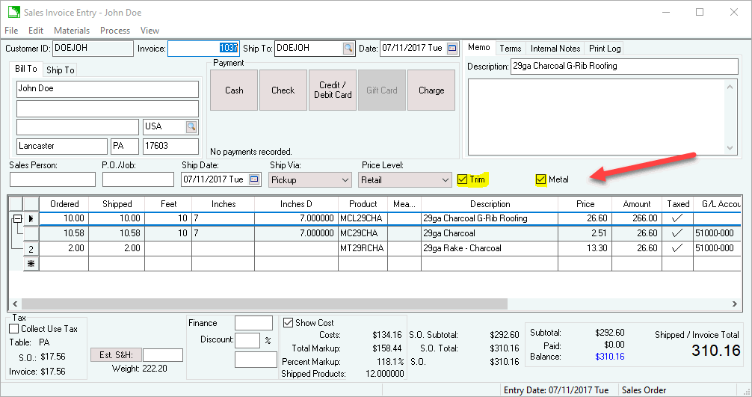752x397 pixels.
Task: Open the Ship Via dropdown
Action: click(345, 180)
